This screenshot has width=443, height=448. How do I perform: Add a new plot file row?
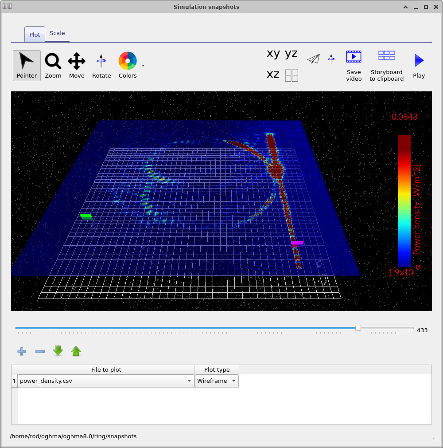tap(21, 351)
